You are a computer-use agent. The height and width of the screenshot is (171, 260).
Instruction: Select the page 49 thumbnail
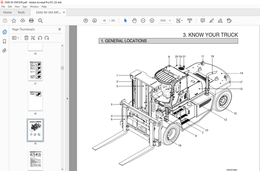point(35,130)
